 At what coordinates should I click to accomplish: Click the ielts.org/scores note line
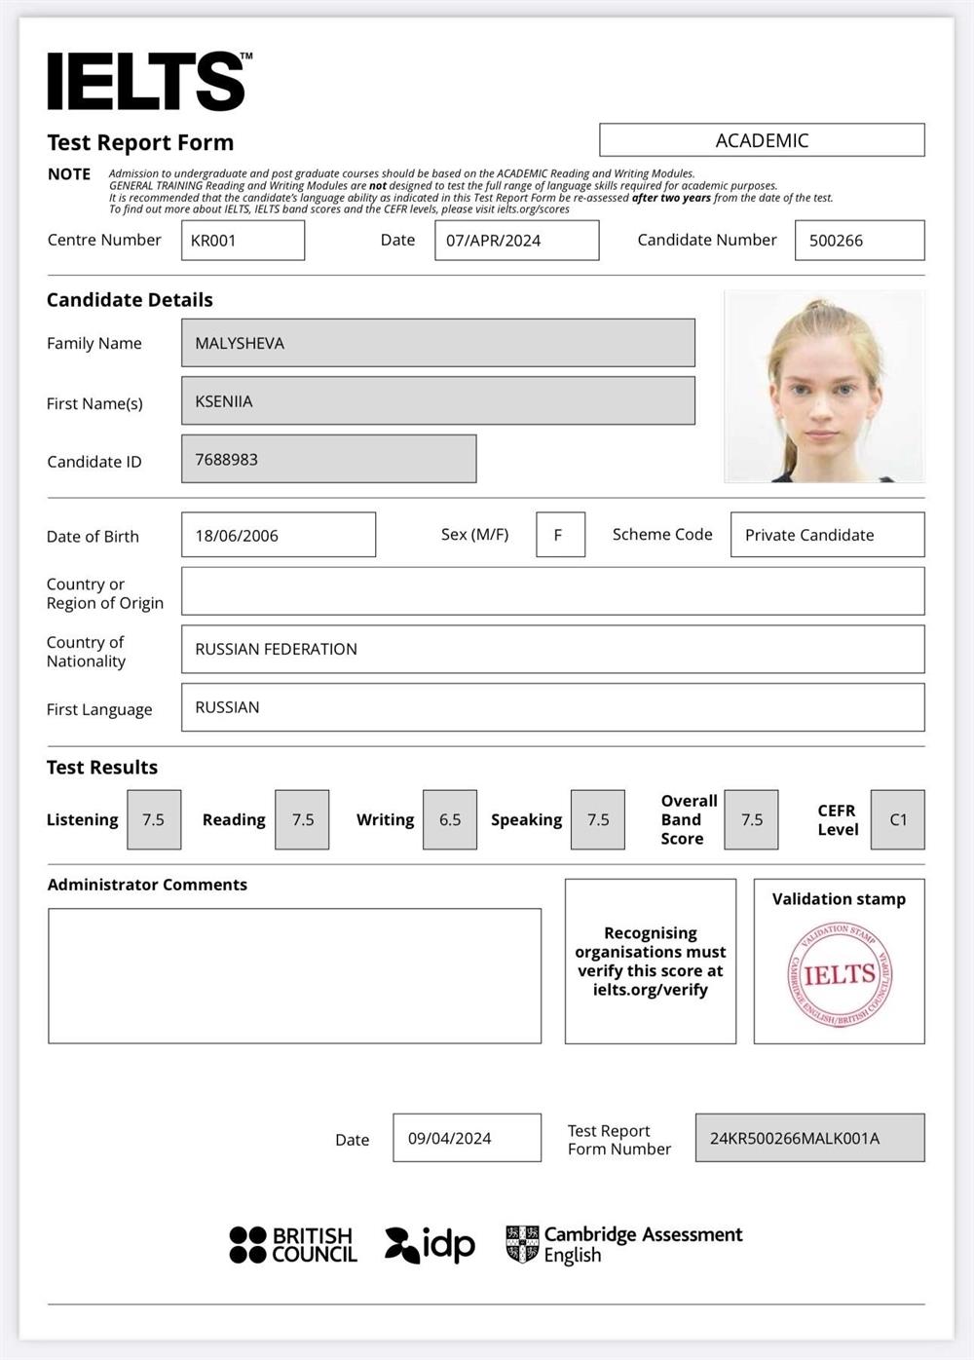(x=339, y=209)
